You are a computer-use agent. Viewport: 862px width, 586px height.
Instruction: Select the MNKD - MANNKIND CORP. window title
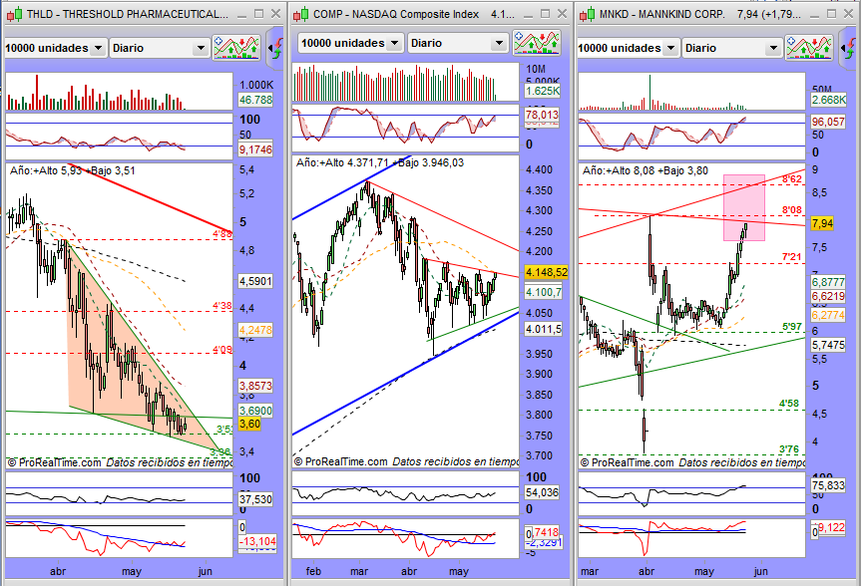pos(661,14)
